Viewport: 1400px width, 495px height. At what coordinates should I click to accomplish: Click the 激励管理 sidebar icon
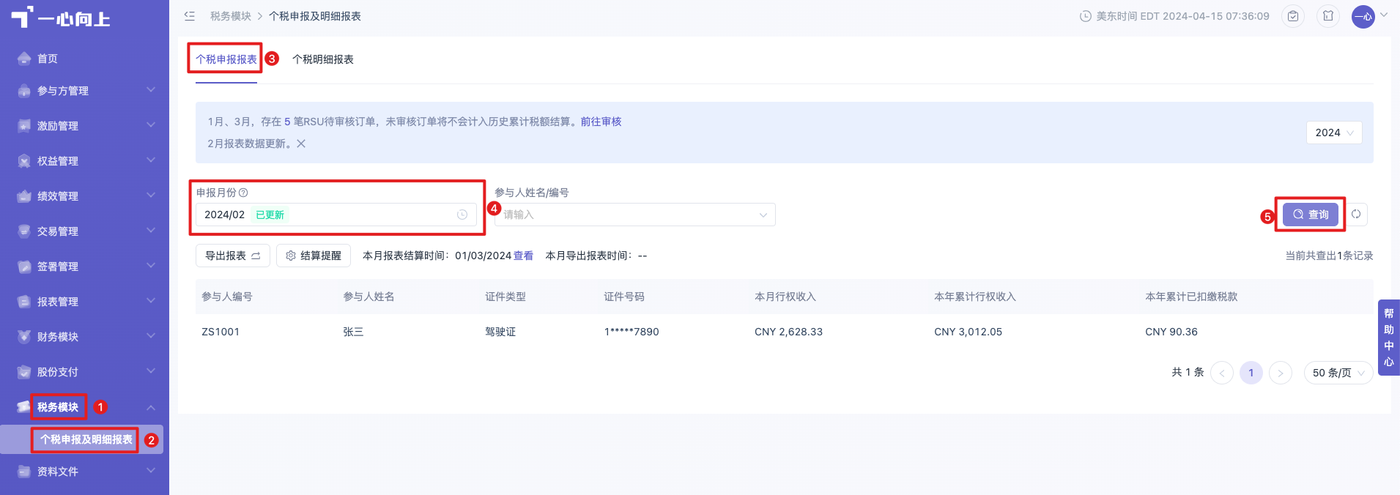24,126
